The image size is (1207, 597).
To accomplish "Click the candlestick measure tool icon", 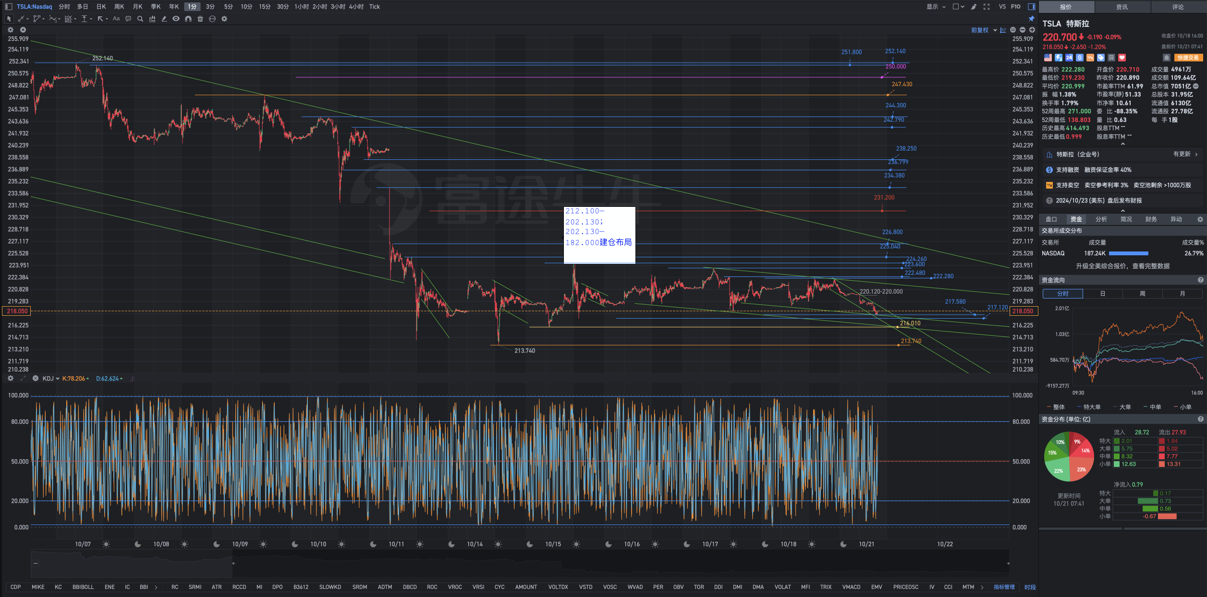I will pyautogui.click(x=152, y=19).
